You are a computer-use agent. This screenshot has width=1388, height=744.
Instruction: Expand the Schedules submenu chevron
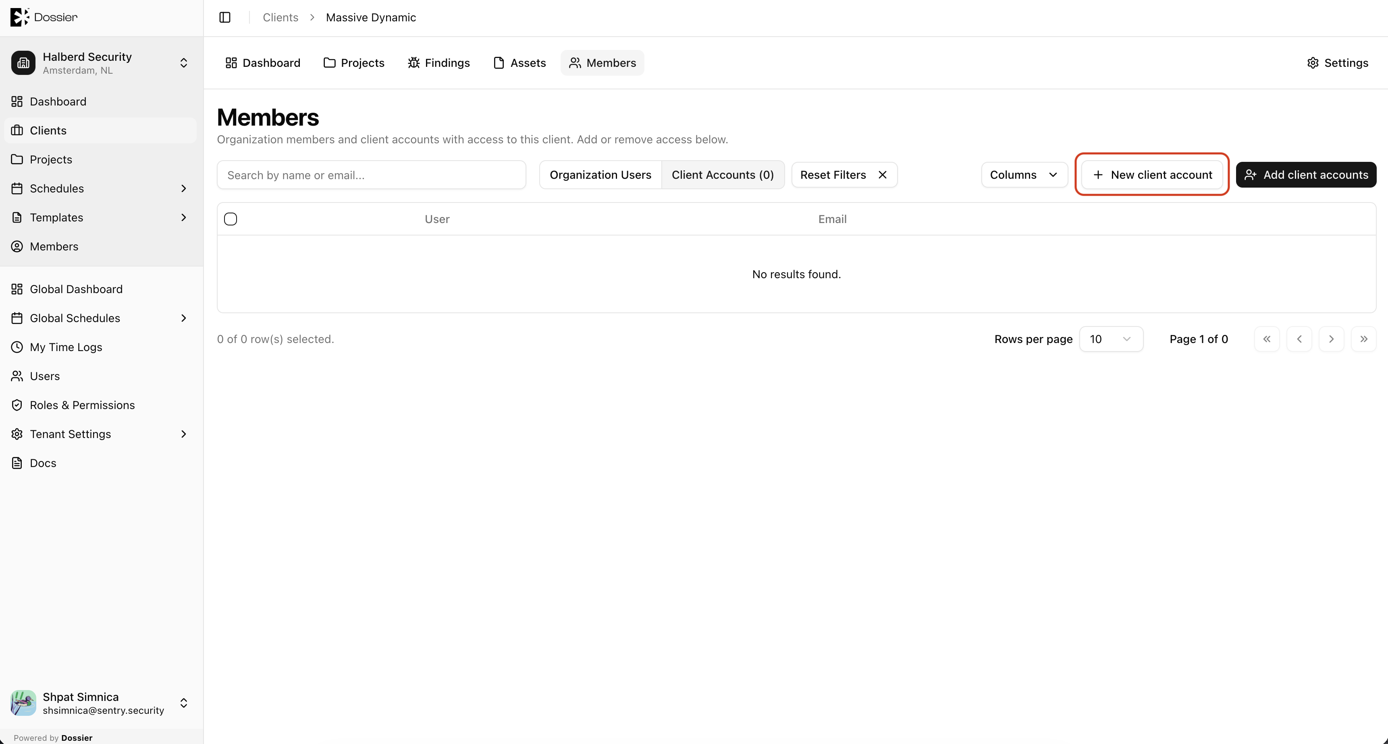click(x=183, y=188)
